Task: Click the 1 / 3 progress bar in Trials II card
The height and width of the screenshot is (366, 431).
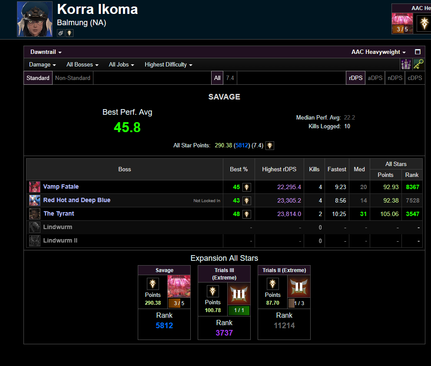Action: pyautogui.click(x=299, y=303)
